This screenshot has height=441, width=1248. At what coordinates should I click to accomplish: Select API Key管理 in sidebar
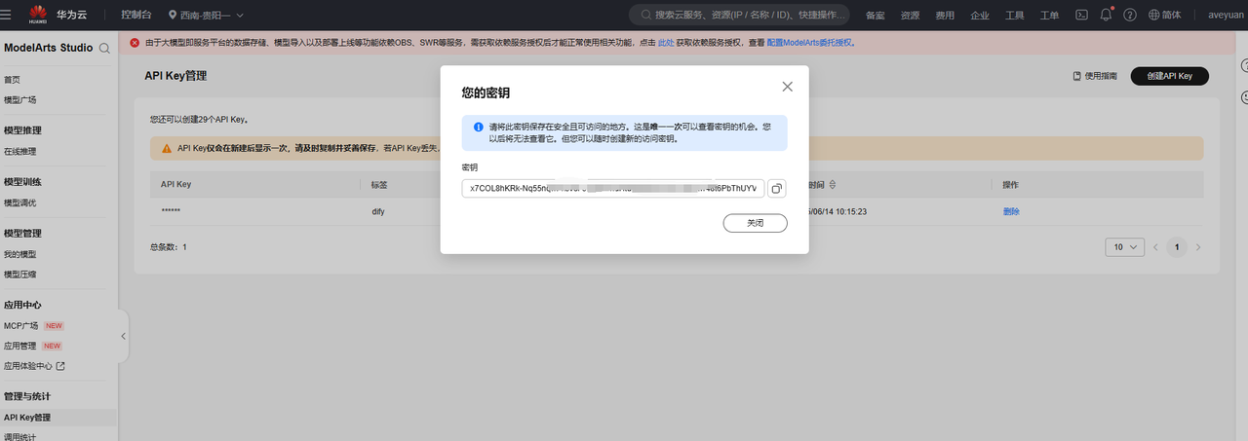(x=27, y=418)
